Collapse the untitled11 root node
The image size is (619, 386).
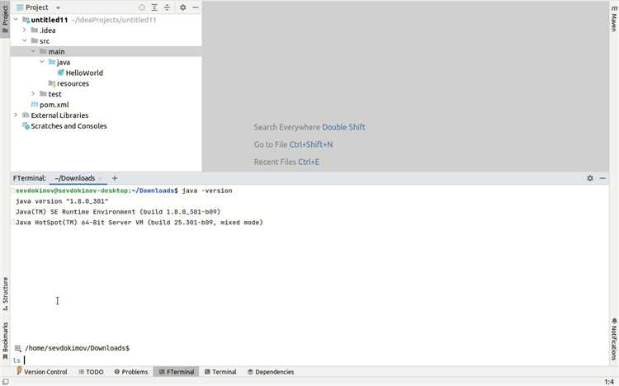click(16, 19)
